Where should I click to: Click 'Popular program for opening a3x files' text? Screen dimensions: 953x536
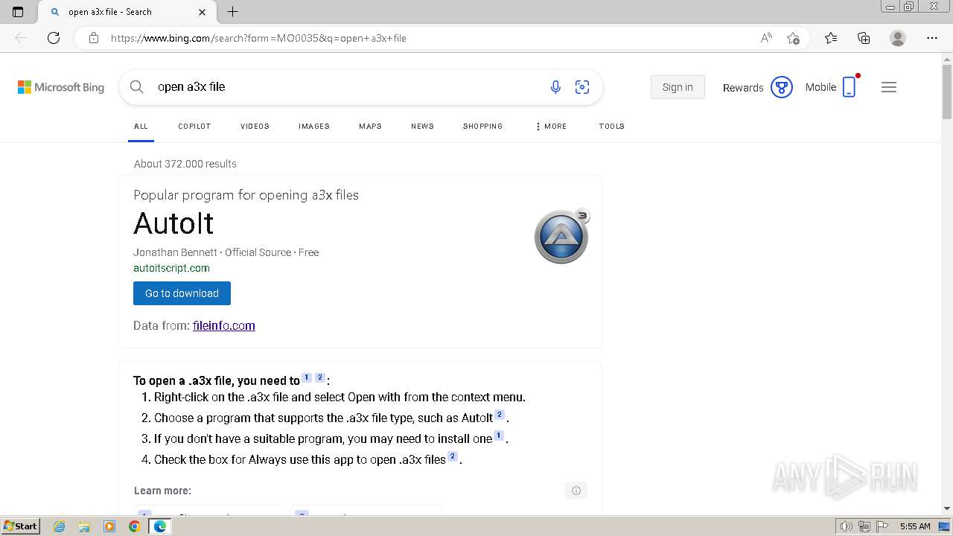pyautogui.click(x=246, y=195)
